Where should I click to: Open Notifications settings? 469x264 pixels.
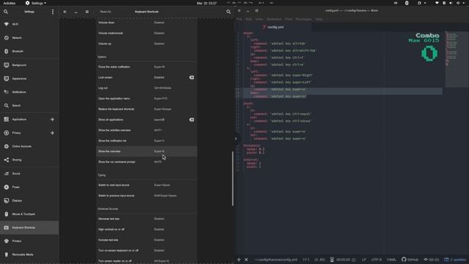29,92
